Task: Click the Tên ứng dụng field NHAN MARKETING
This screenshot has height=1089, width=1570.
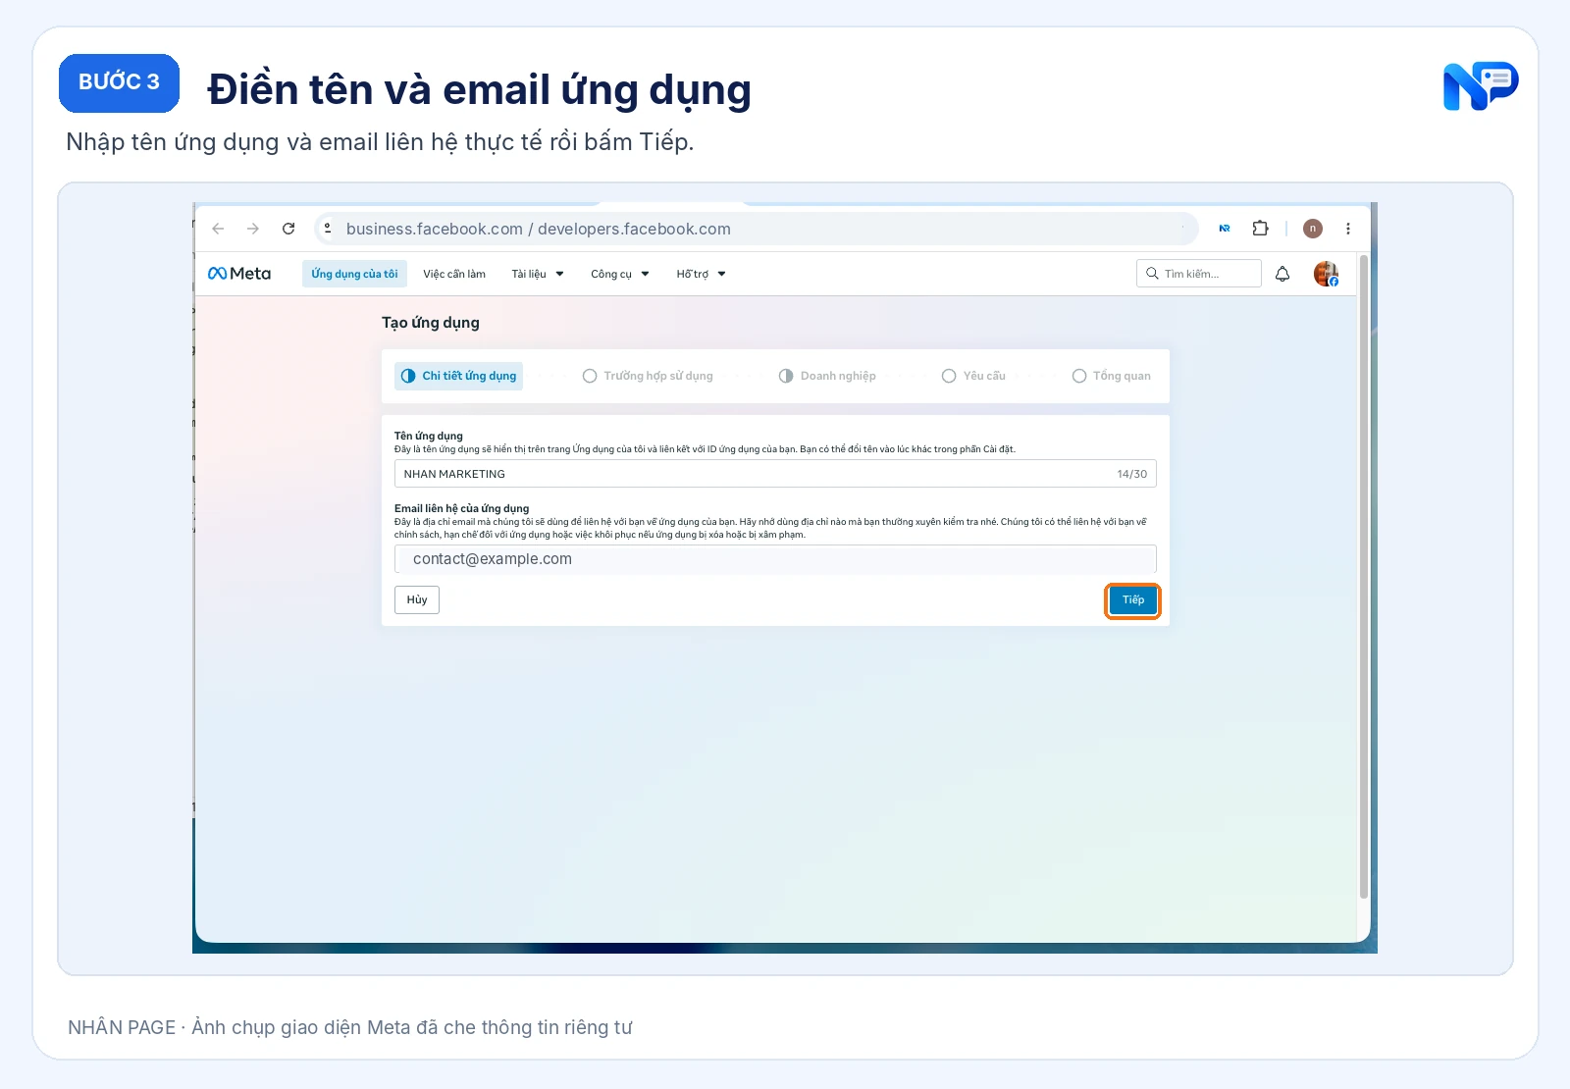Action: 775,474
